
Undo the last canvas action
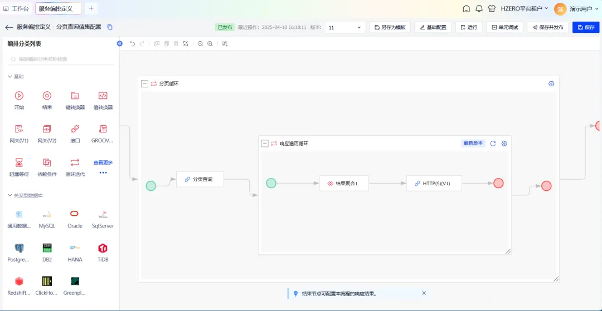(x=133, y=43)
